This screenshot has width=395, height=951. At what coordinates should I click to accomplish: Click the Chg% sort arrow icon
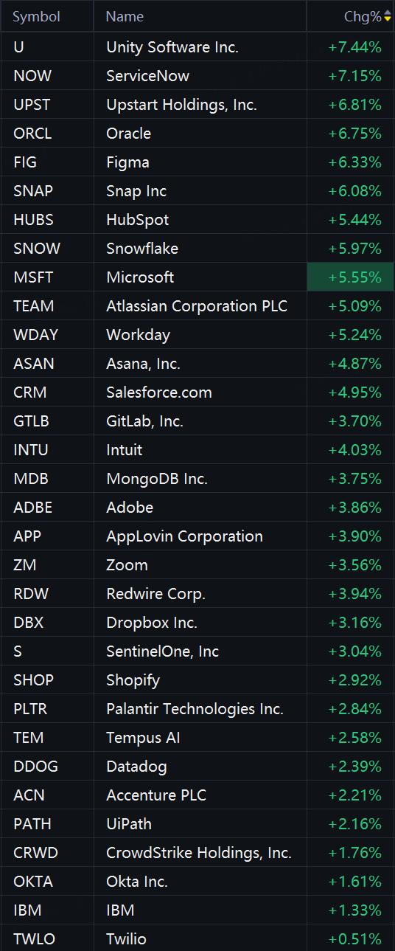[x=388, y=16]
